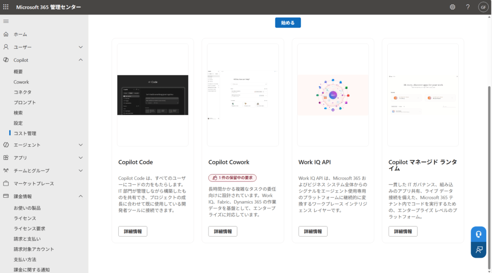Click 詳細情報 on the Copilot Cowork card

[x=223, y=231]
